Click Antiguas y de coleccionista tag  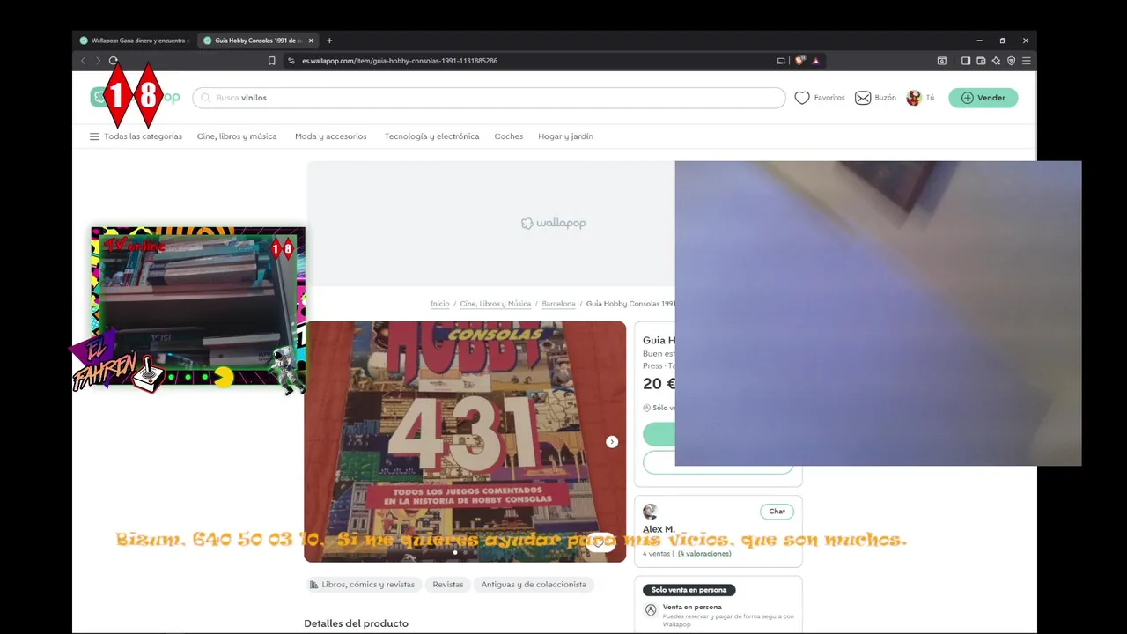[534, 585]
